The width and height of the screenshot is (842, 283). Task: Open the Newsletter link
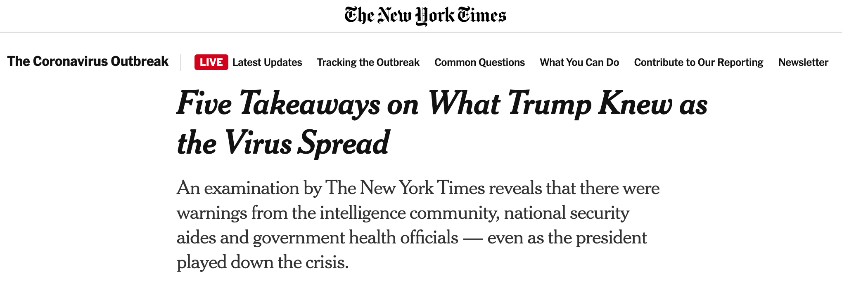[803, 62]
